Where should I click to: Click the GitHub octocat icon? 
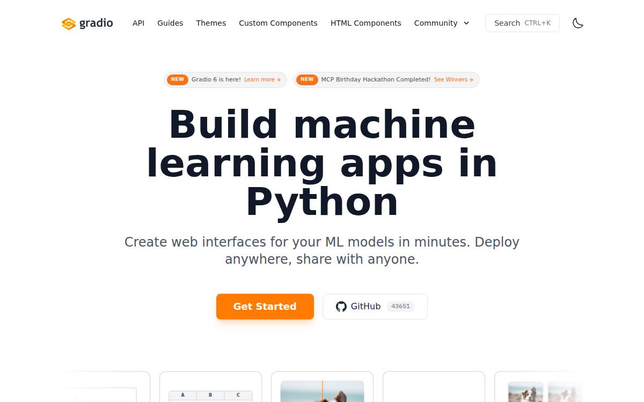coord(341,307)
